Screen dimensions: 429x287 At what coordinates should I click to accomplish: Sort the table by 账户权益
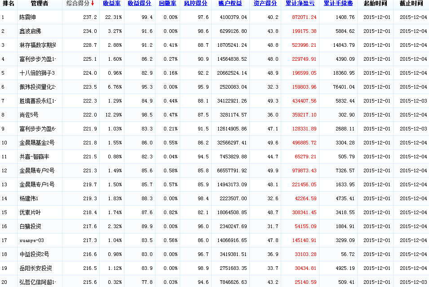[x=230, y=3]
